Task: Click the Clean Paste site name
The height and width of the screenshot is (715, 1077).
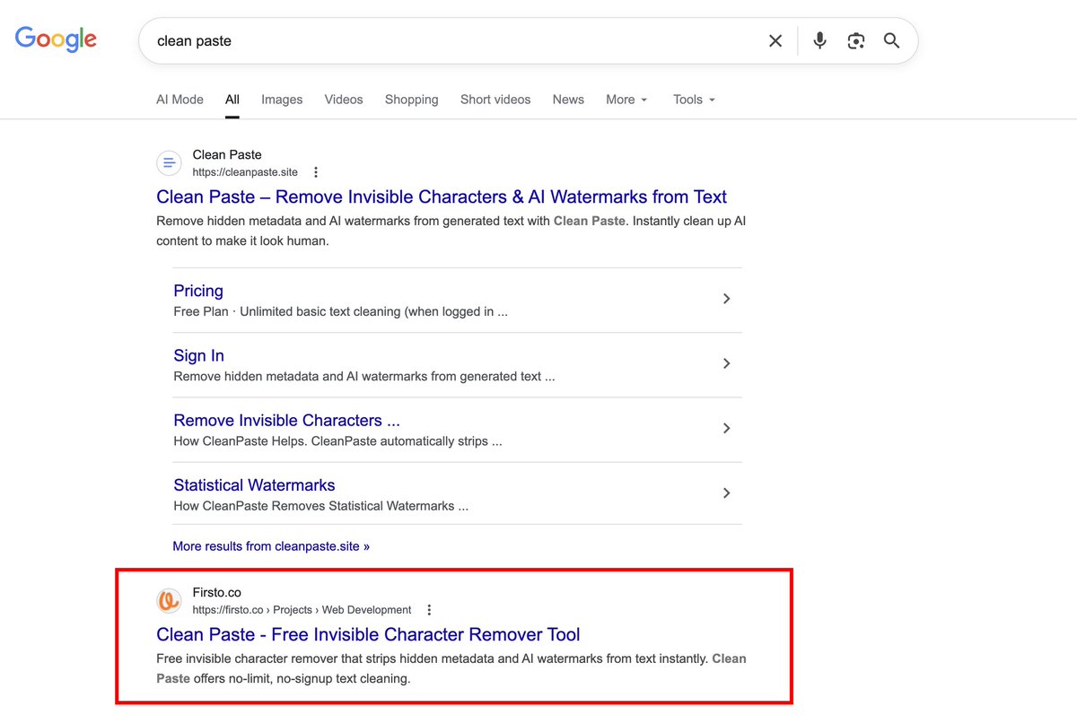Action: [227, 155]
